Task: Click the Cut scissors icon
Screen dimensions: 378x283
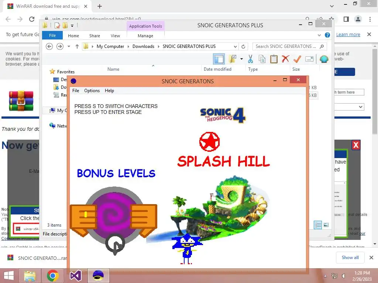Action: pos(251,59)
